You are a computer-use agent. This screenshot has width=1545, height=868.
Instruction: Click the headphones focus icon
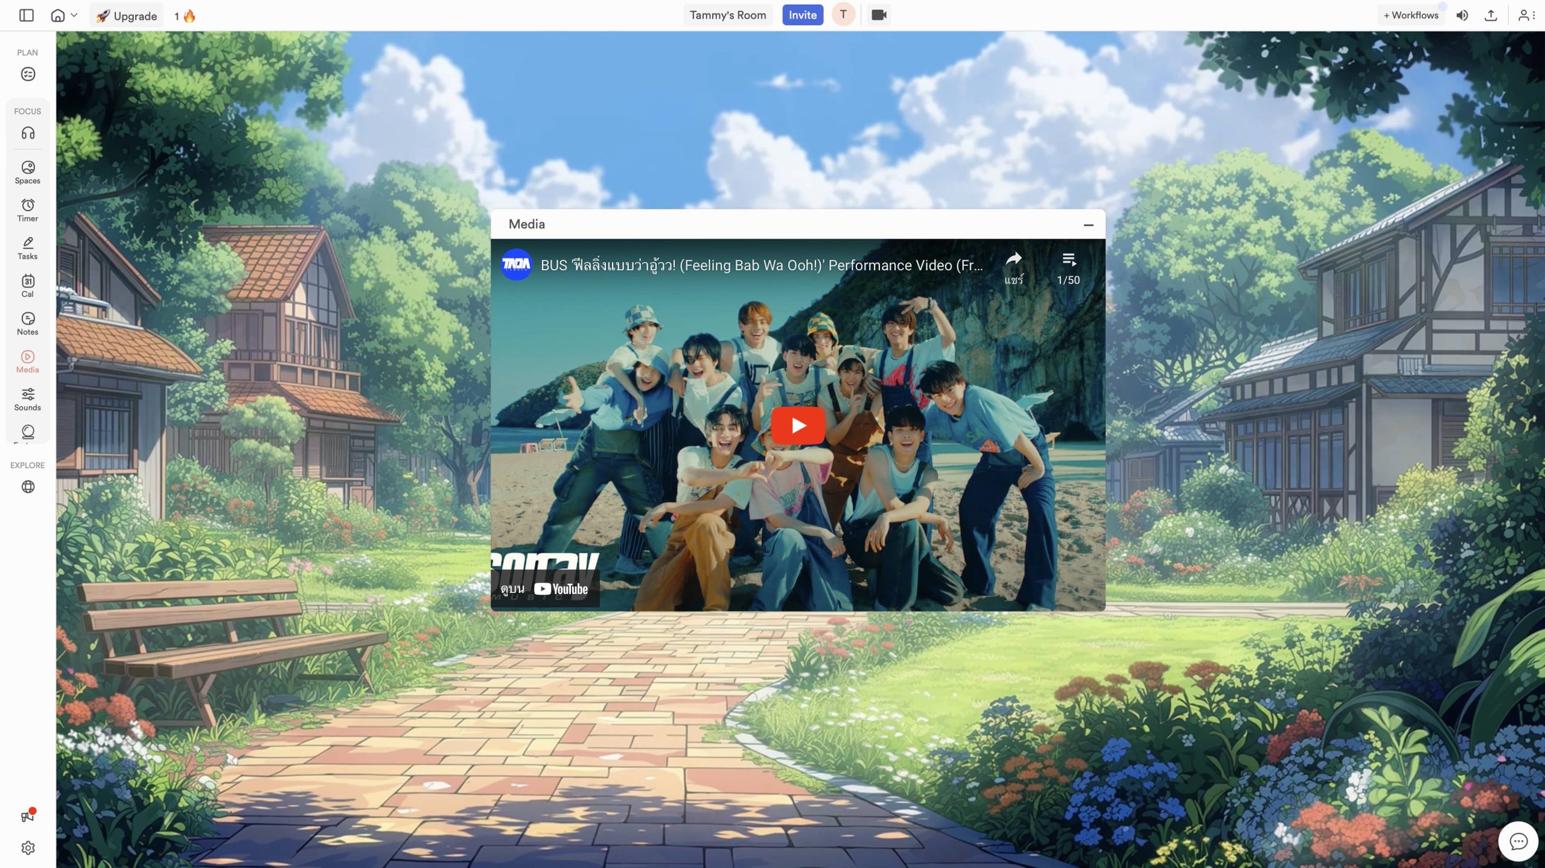point(28,133)
